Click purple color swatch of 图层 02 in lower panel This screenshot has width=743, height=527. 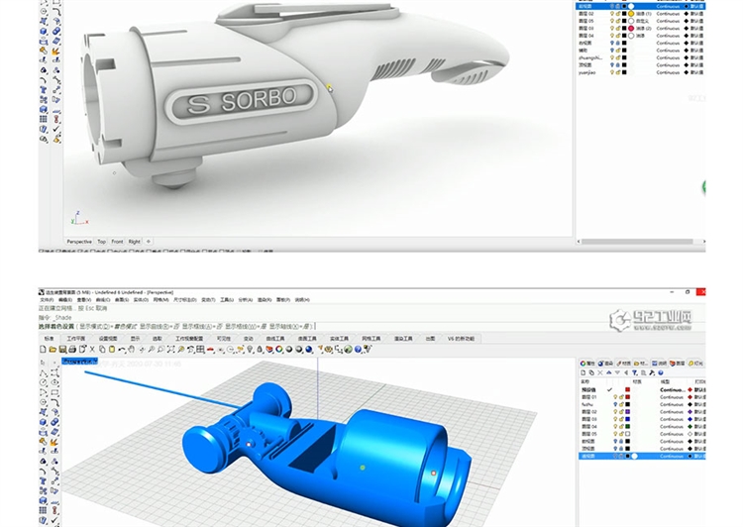click(627, 412)
